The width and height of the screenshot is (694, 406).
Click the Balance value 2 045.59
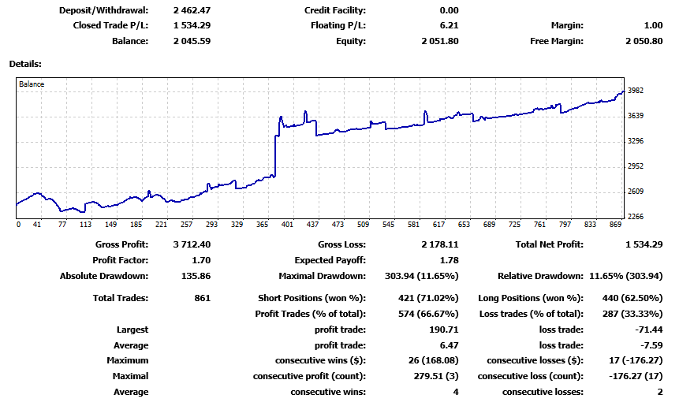[x=192, y=41]
